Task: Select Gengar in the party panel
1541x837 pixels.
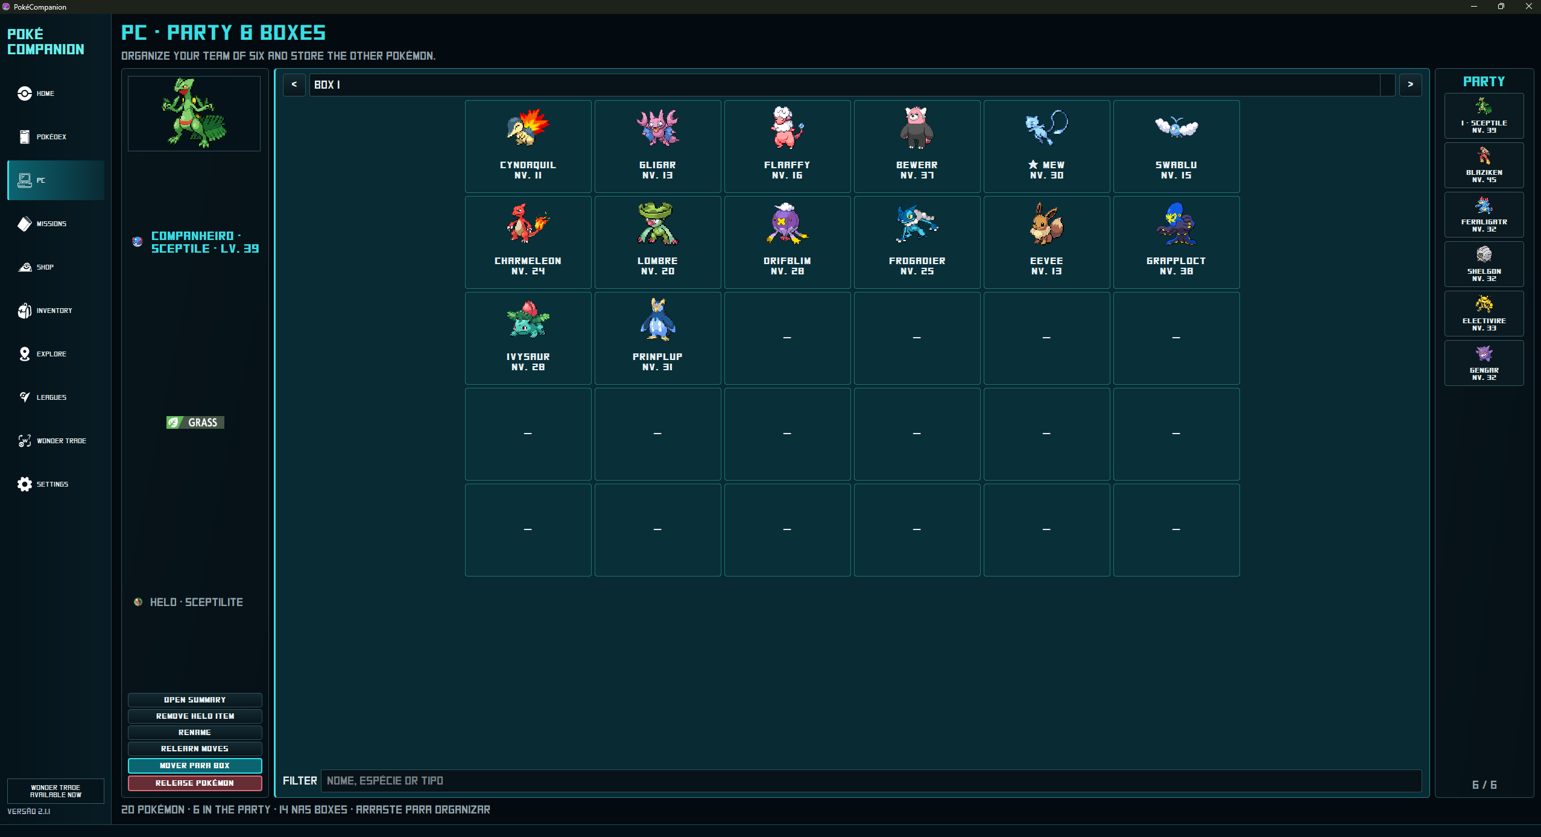Action: pos(1484,363)
